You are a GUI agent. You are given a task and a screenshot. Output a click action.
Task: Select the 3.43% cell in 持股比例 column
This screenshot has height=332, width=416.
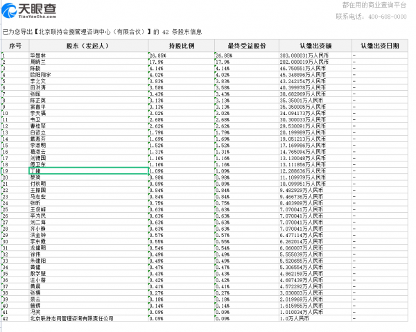tap(181, 94)
